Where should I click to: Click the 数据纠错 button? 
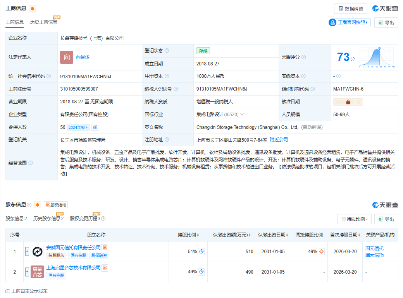(x=351, y=9)
